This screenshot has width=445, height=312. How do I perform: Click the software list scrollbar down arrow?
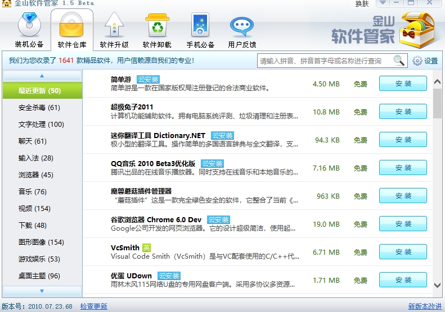[x=437, y=285]
